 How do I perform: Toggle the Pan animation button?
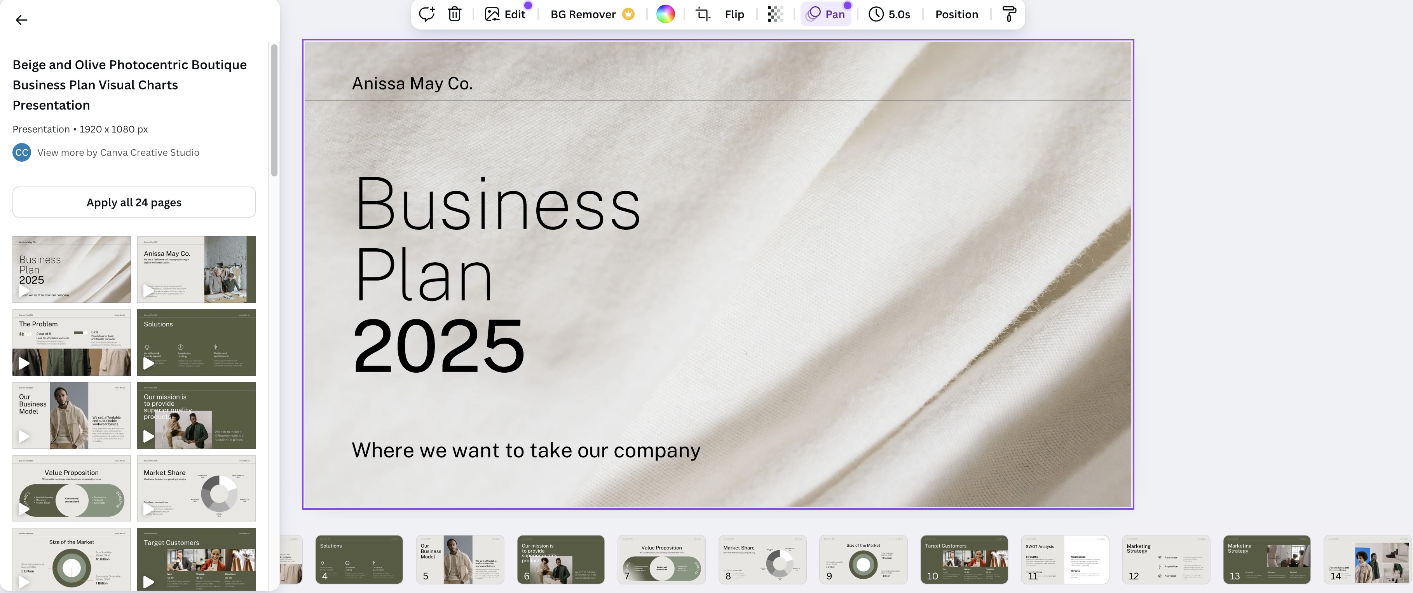(x=826, y=14)
